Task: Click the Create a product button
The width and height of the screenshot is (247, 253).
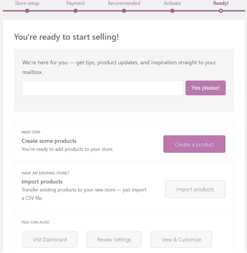Action: pos(194,144)
